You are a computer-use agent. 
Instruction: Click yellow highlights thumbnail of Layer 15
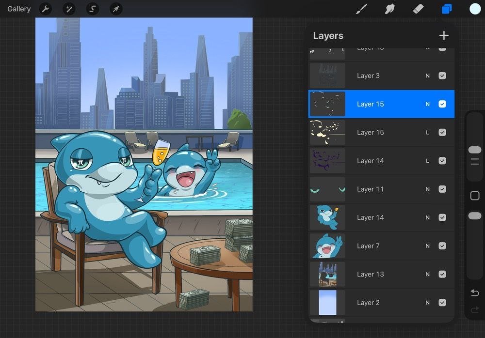pos(327,133)
